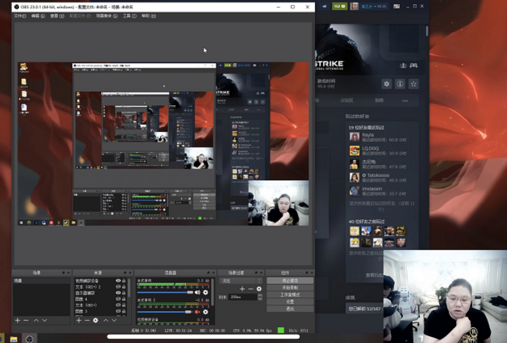Click the 开始录制 button
Image resolution: width=507 pixels, height=343 pixels.
coord(290,288)
